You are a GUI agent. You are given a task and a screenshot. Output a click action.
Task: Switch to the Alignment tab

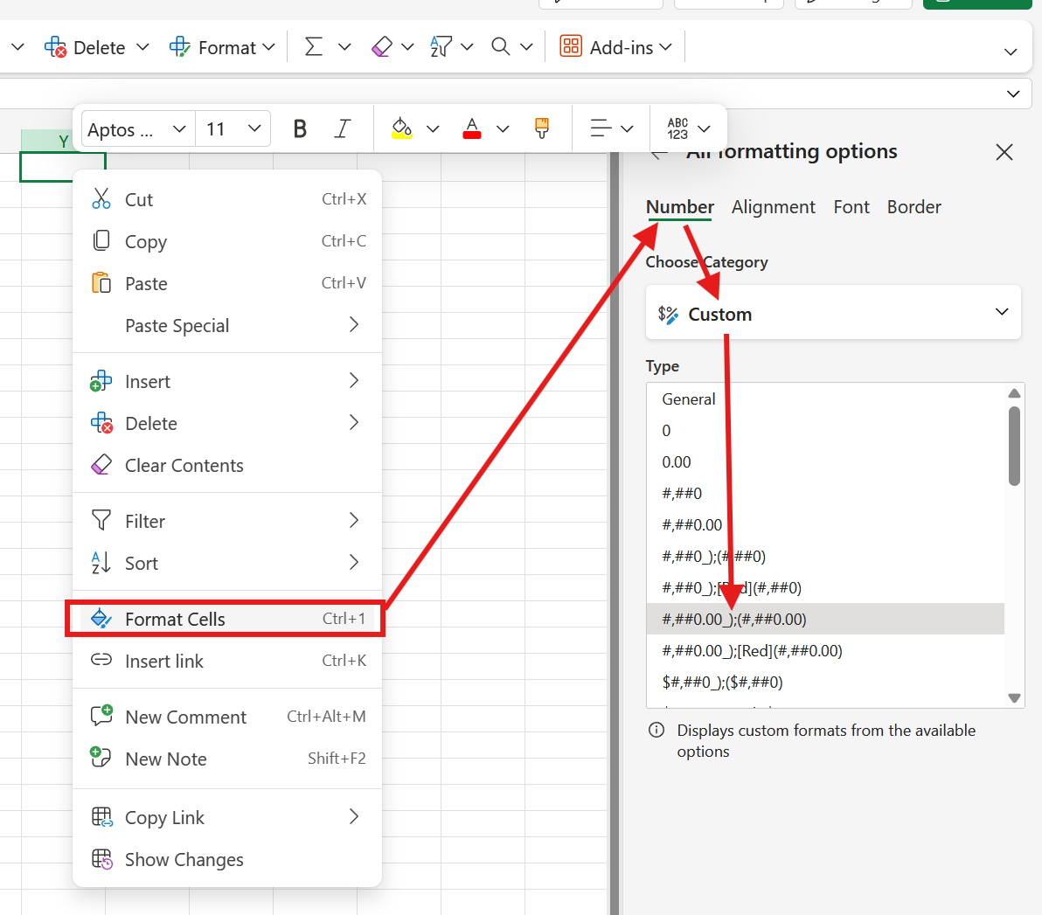tap(773, 207)
